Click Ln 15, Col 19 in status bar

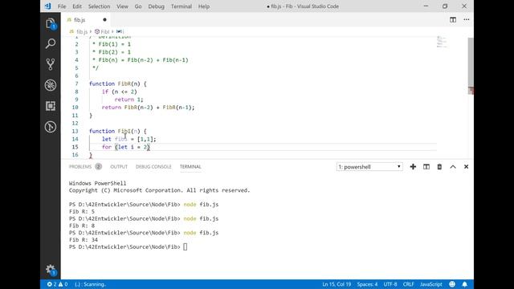click(337, 284)
